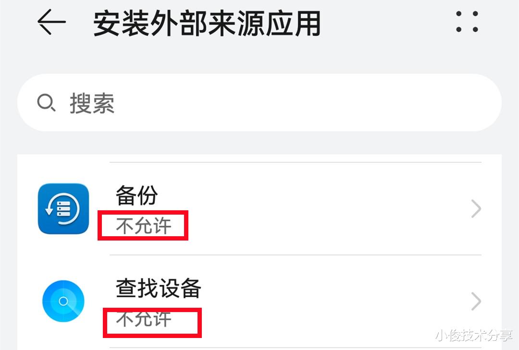Click the 小俊技术分享 watermark text

pyautogui.click(x=473, y=336)
